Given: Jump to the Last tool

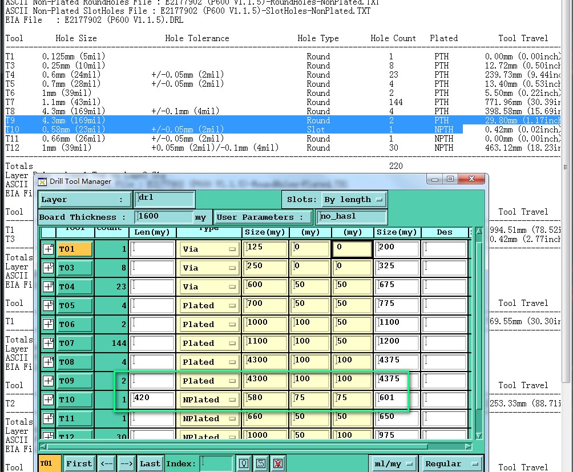Looking at the screenshot, I should tap(150, 463).
